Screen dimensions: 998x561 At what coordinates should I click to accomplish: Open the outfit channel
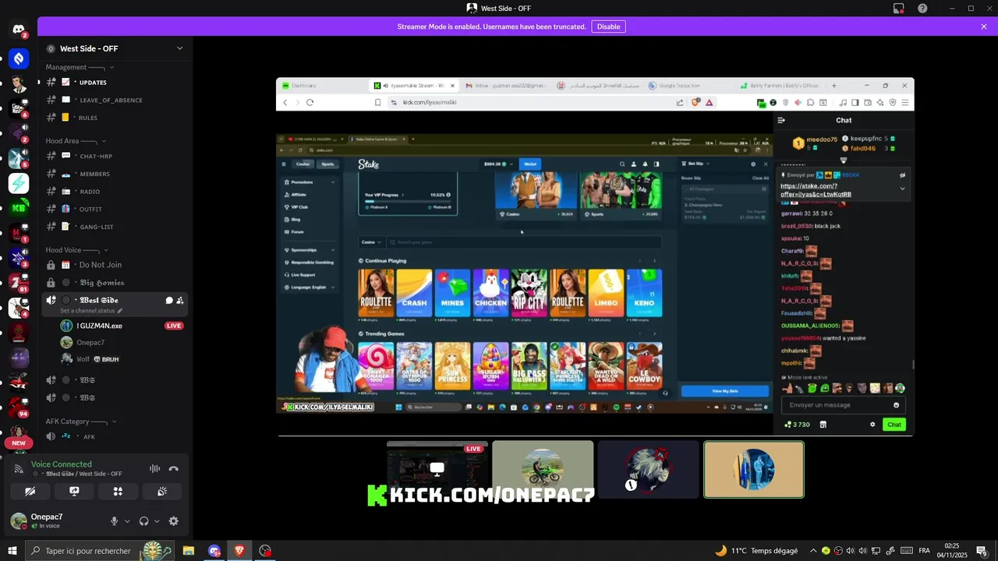click(115, 209)
